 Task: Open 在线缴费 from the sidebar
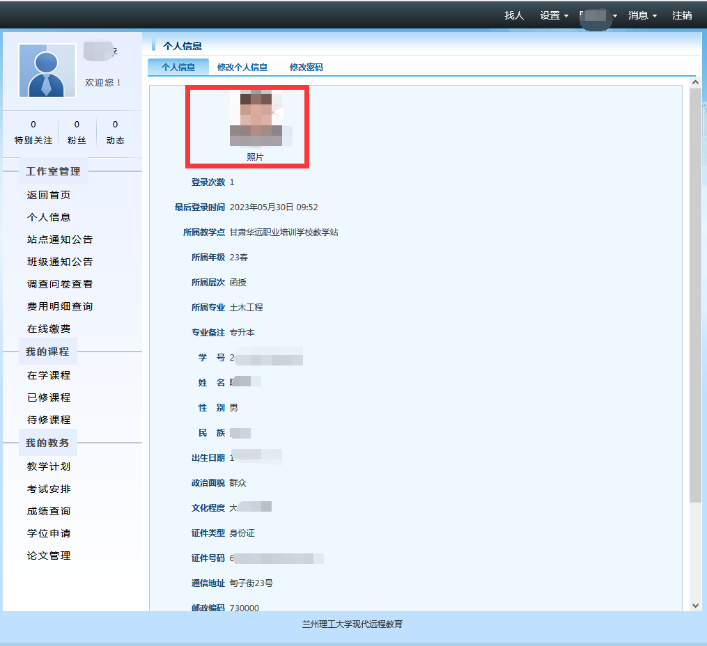pos(49,329)
